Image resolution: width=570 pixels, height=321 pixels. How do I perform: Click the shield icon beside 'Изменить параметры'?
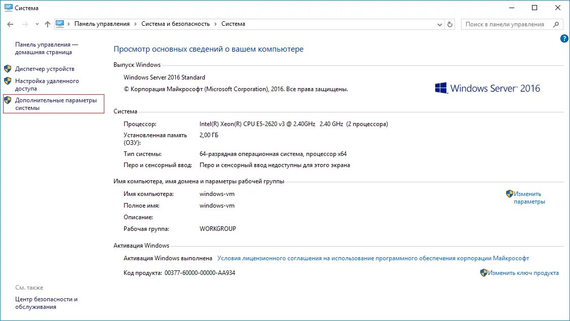tap(510, 194)
